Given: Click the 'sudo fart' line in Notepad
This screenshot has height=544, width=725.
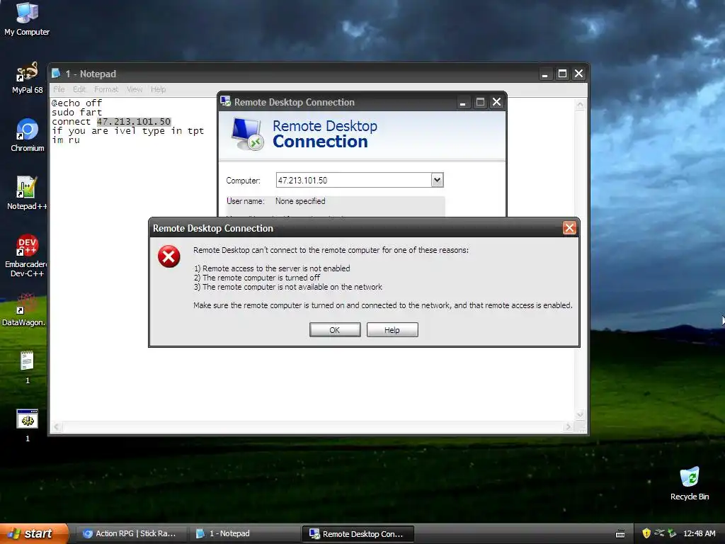Looking at the screenshot, I should 76,113.
